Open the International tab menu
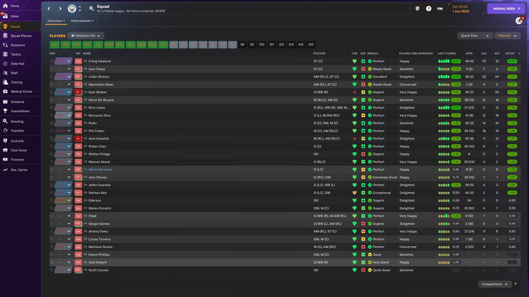Screen dimensions: 529x297 pos(82,21)
